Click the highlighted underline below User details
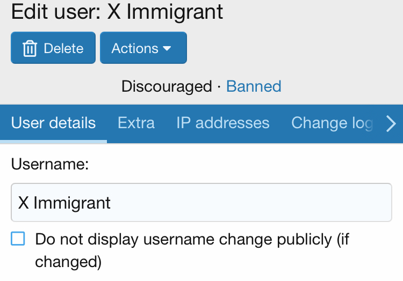Viewport: 403px width, 281px height. click(53, 142)
